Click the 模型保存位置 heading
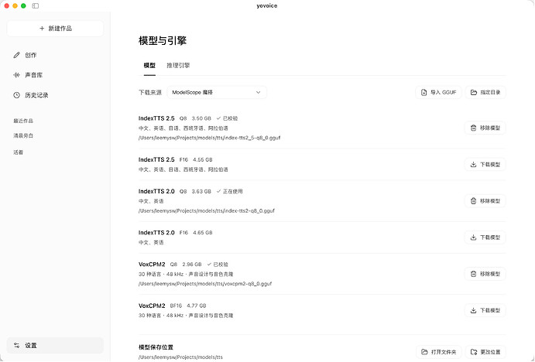This screenshot has width=535, height=362. click(156, 347)
